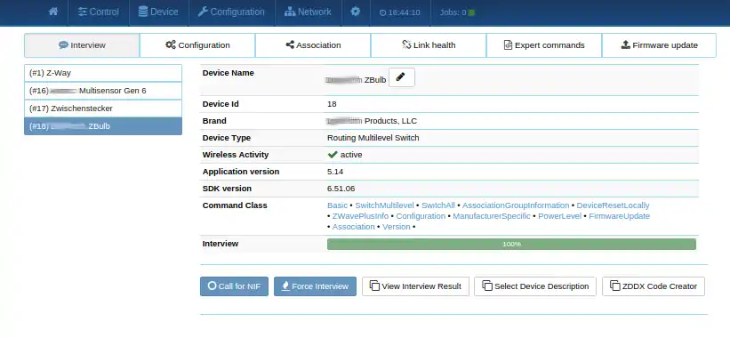Image resolution: width=730 pixels, height=338 pixels.
Task: Click the database icon beside Device
Action: pos(143,12)
